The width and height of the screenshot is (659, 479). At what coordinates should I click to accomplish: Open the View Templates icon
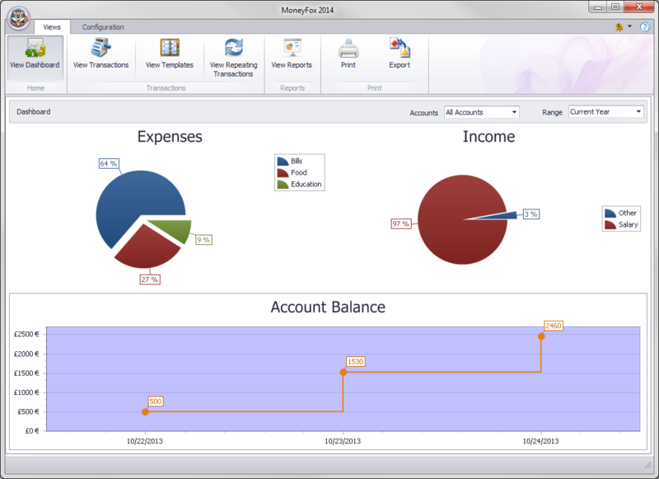click(170, 48)
